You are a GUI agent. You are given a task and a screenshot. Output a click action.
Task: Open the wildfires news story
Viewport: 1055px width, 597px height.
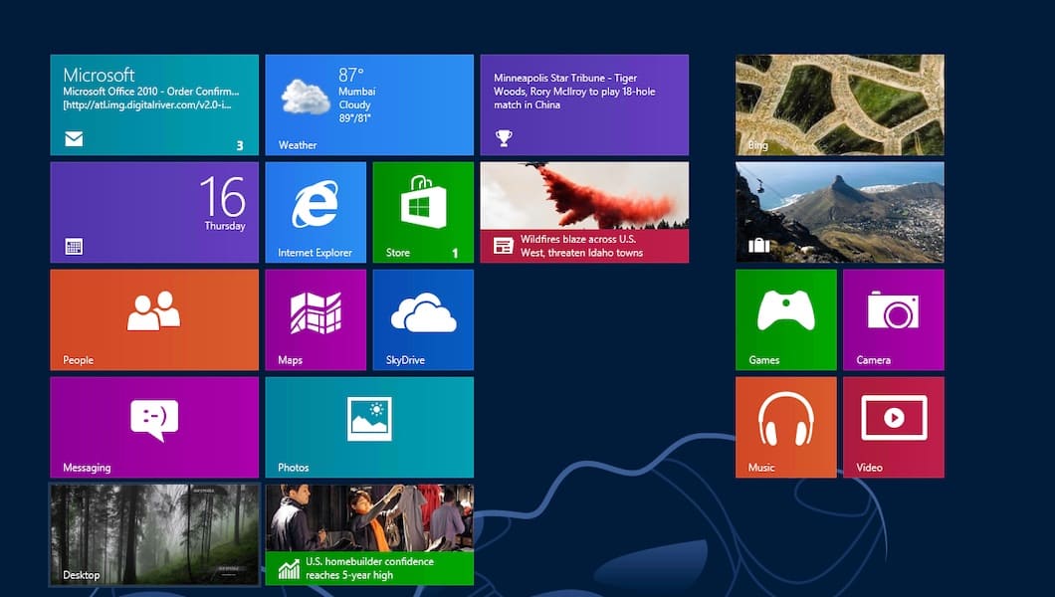[584, 211]
